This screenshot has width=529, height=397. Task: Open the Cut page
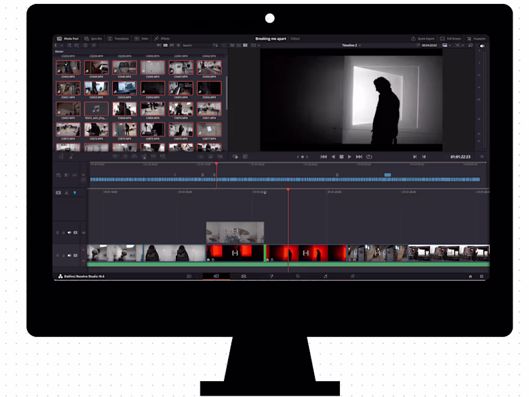pyautogui.click(x=215, y=277)
